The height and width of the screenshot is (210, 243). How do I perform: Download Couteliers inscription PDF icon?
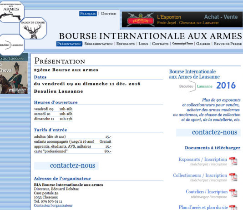point(233,193)
